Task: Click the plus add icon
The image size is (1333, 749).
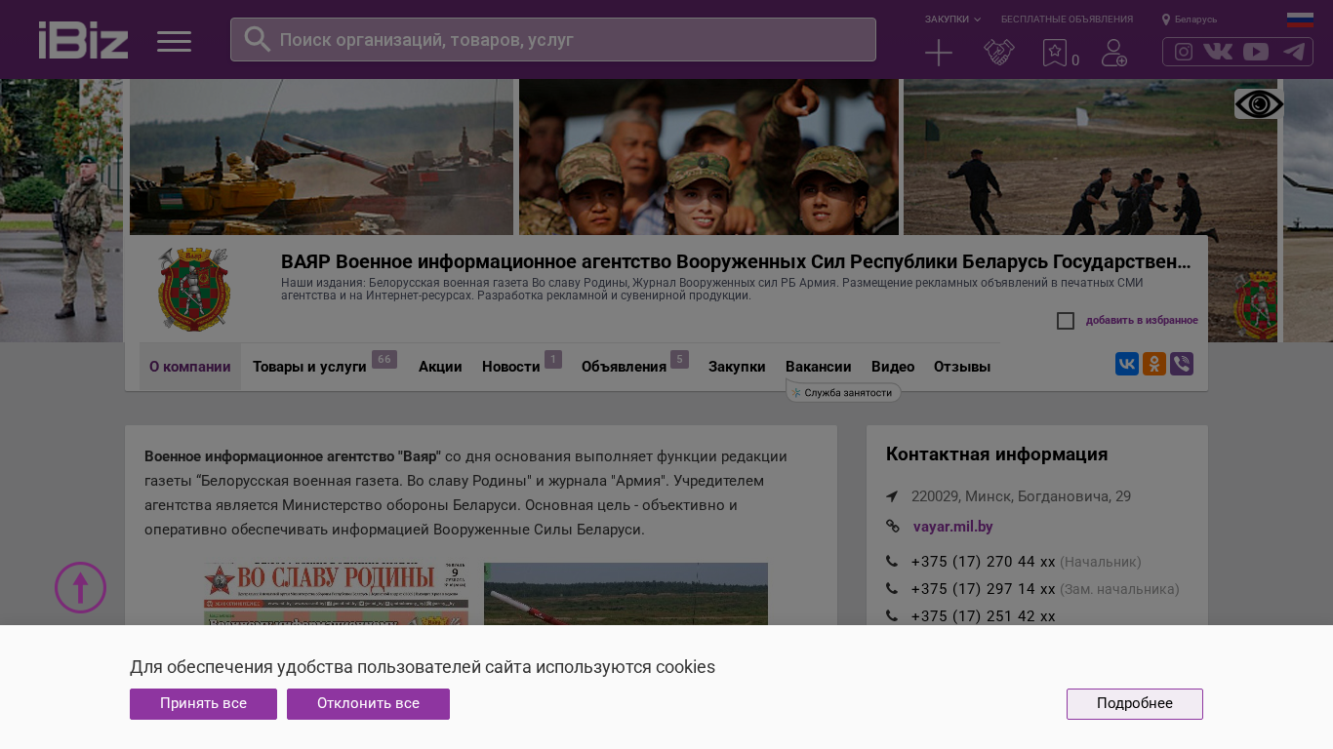Action: point(939,53)
